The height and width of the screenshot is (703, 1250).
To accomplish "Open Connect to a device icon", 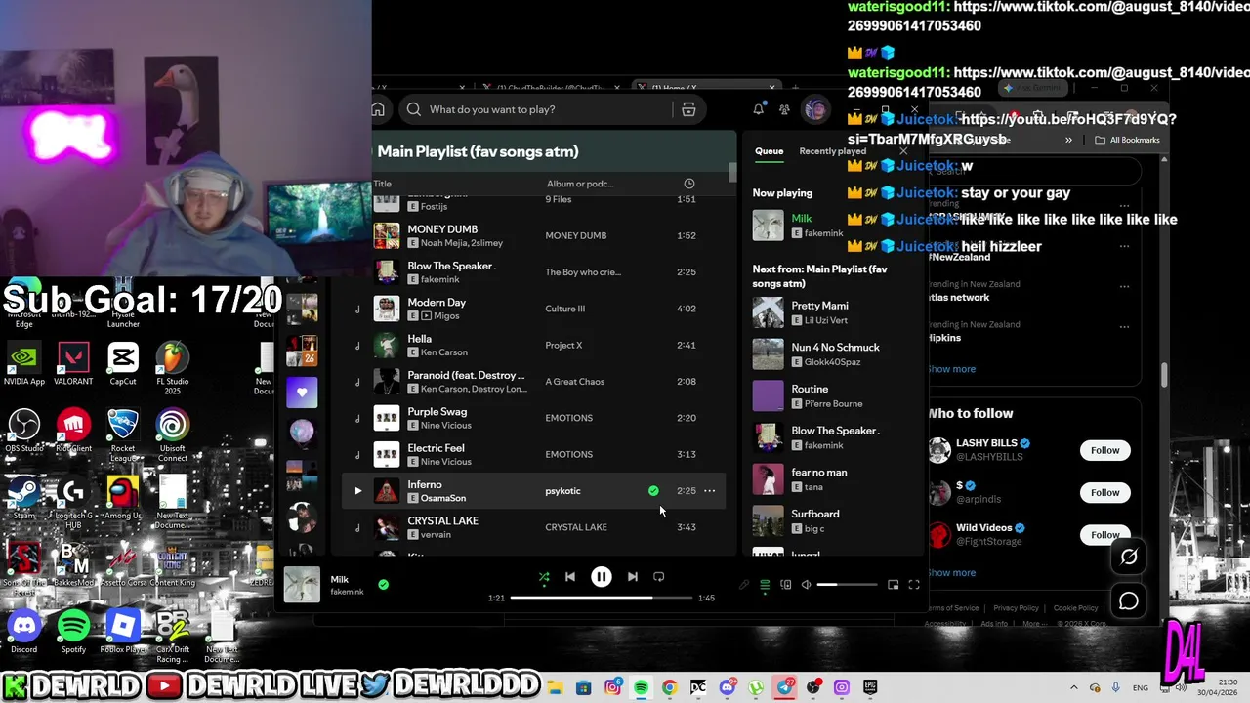I will (x=785, y=585).
